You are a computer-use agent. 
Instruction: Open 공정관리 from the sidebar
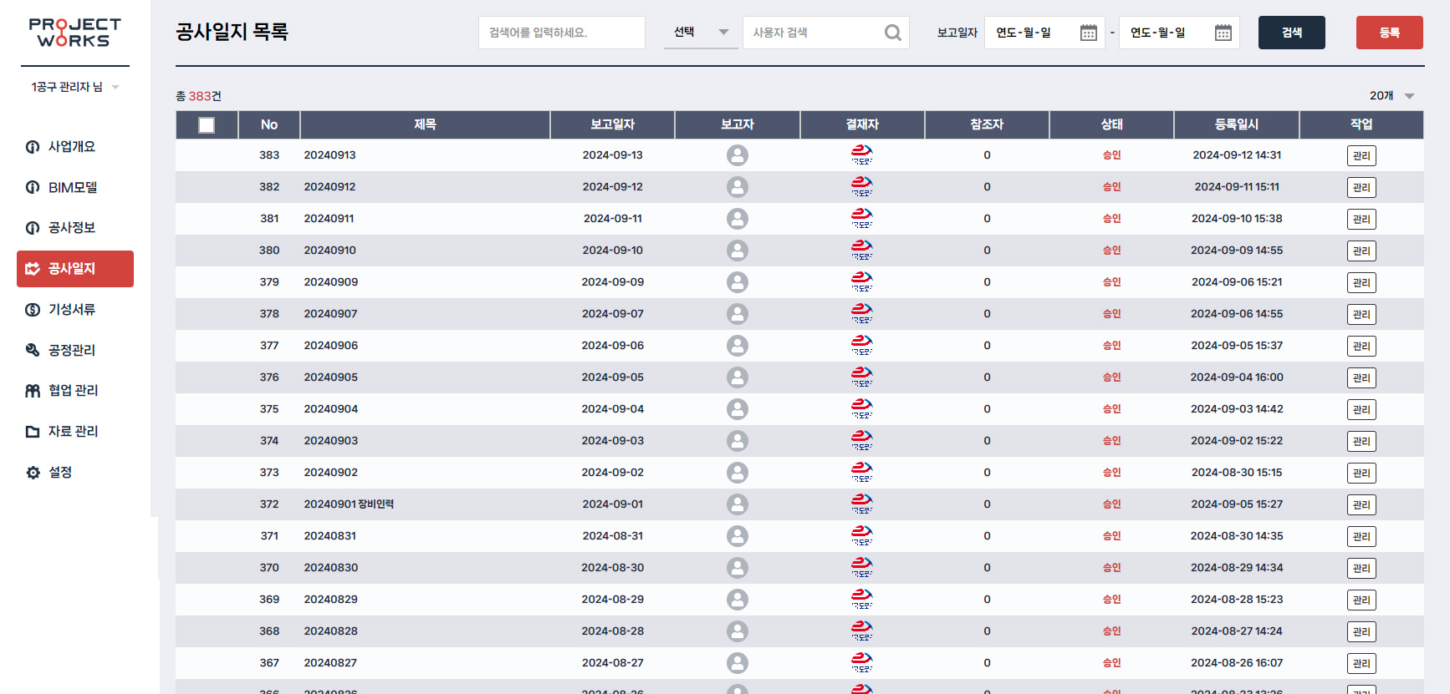coord(71,351)
